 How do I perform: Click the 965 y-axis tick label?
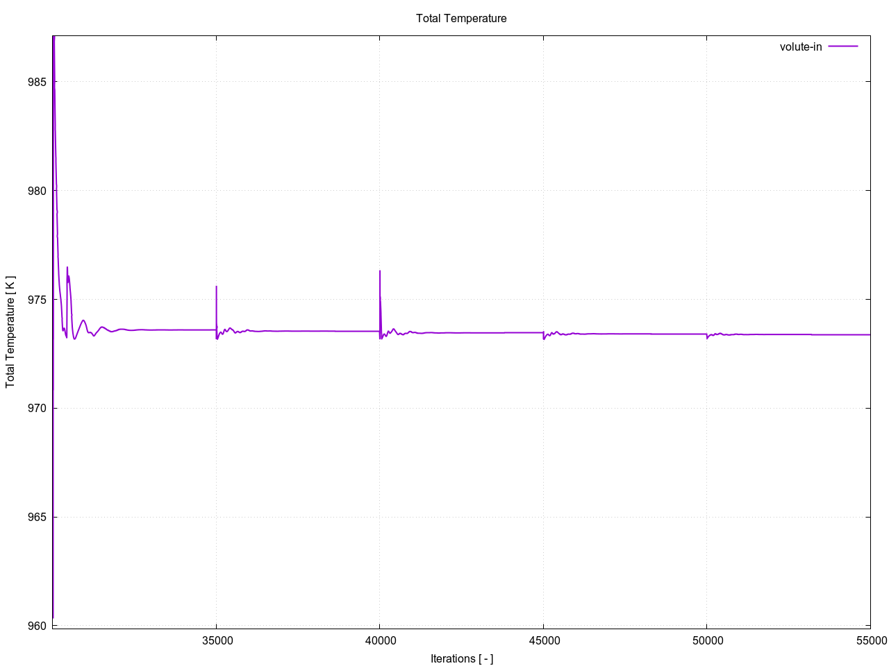[x=38, y=518]
